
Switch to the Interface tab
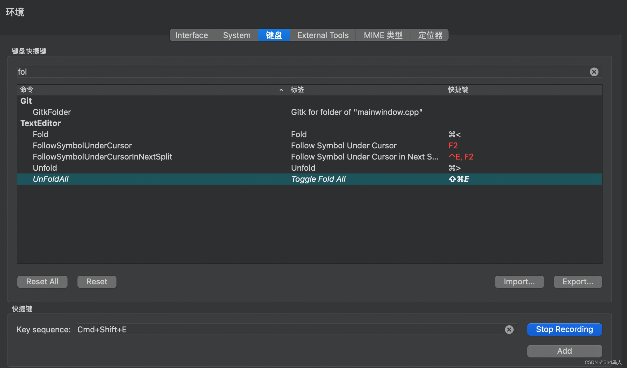[191, 35]
